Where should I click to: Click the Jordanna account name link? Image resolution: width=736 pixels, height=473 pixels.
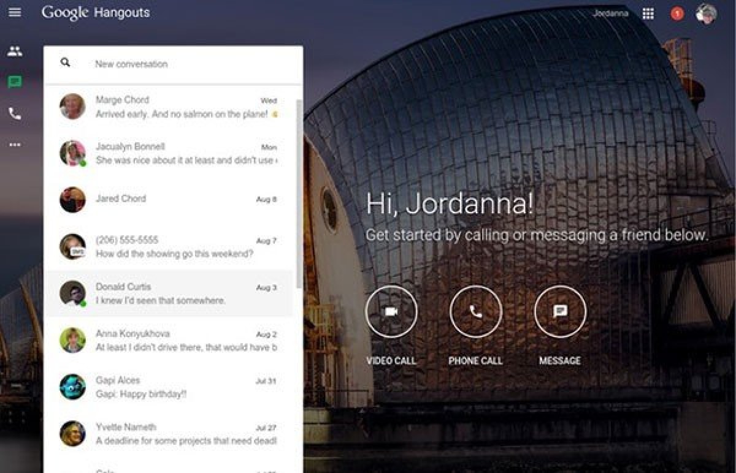pyautogui.click(x=610, y=13)
